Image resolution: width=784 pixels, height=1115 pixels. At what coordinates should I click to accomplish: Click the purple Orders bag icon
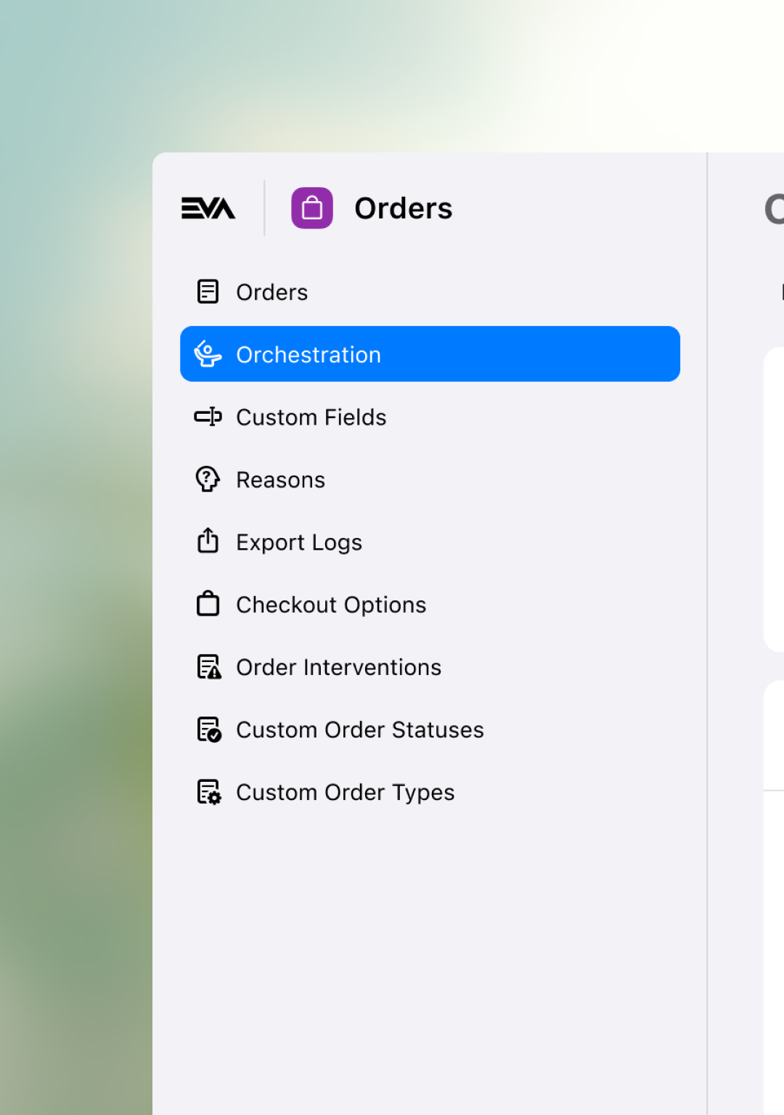point(311,208)
